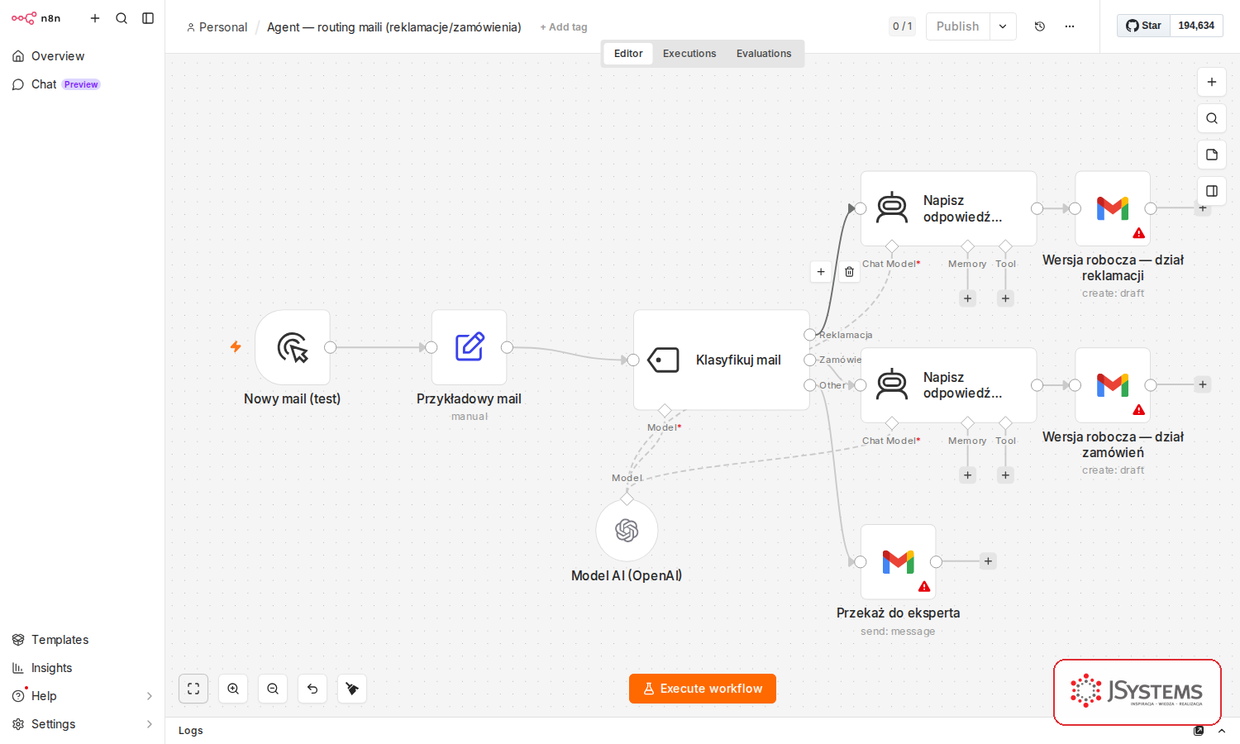Expand the Logs panel chevron
This screenshot has width=1240, height=744.
click(1222, 731)
